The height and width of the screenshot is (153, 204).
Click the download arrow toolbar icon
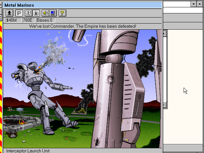click(10, 13)
